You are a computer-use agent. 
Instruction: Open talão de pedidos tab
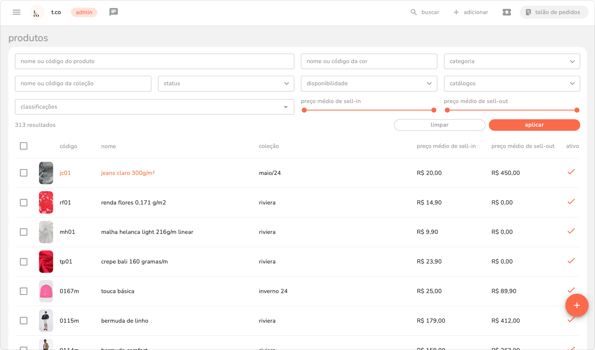coord(553,12)
